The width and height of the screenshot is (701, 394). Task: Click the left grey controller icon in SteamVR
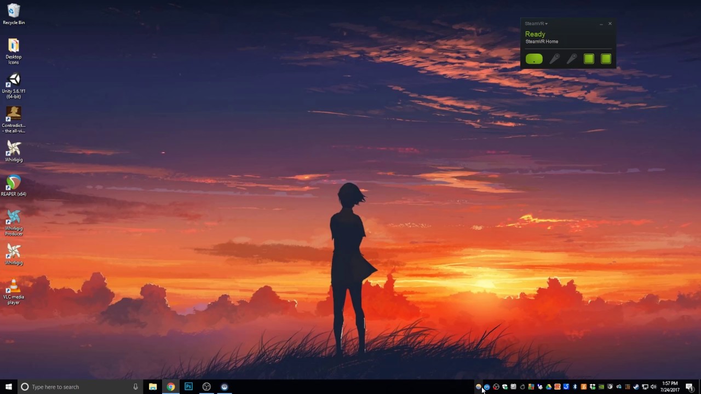554,59
